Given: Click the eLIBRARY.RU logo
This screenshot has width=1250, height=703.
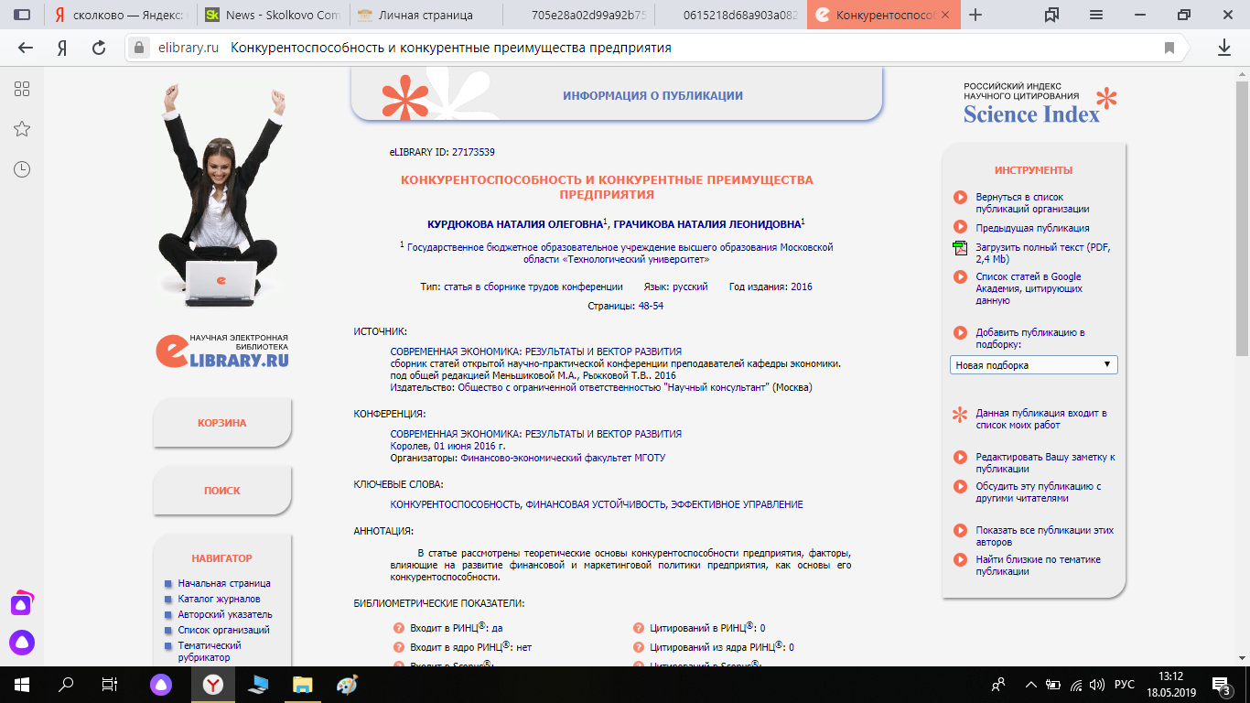Looking at the screenshot, I should (x=222, y=351).
